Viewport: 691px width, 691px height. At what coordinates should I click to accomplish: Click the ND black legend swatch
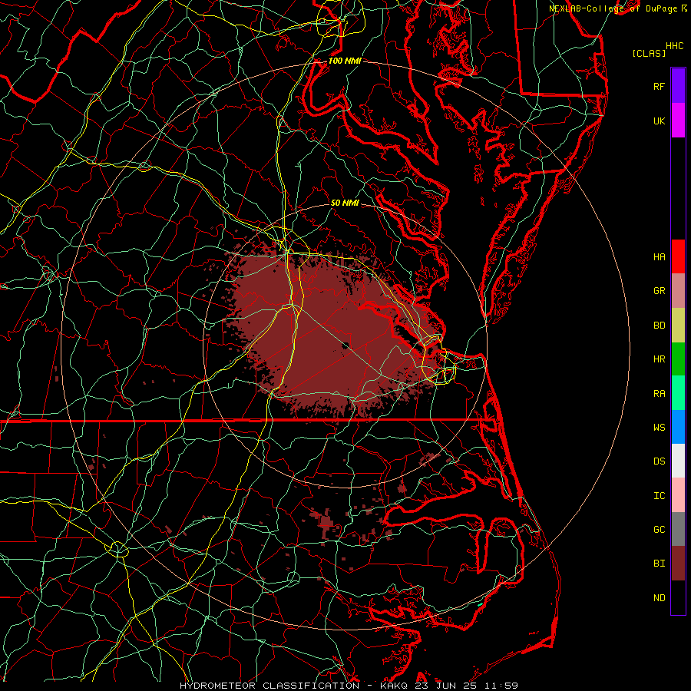(678, 597)
